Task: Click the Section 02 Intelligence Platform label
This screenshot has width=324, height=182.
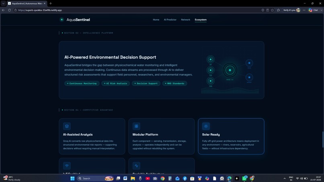Action: click(88, 33)
